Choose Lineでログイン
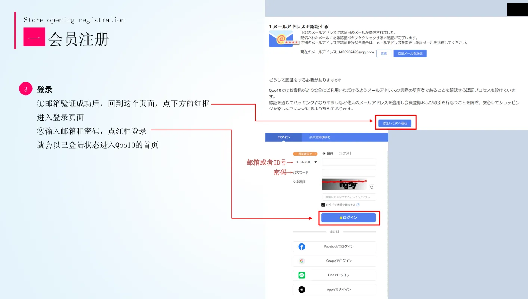 point(334,275)
